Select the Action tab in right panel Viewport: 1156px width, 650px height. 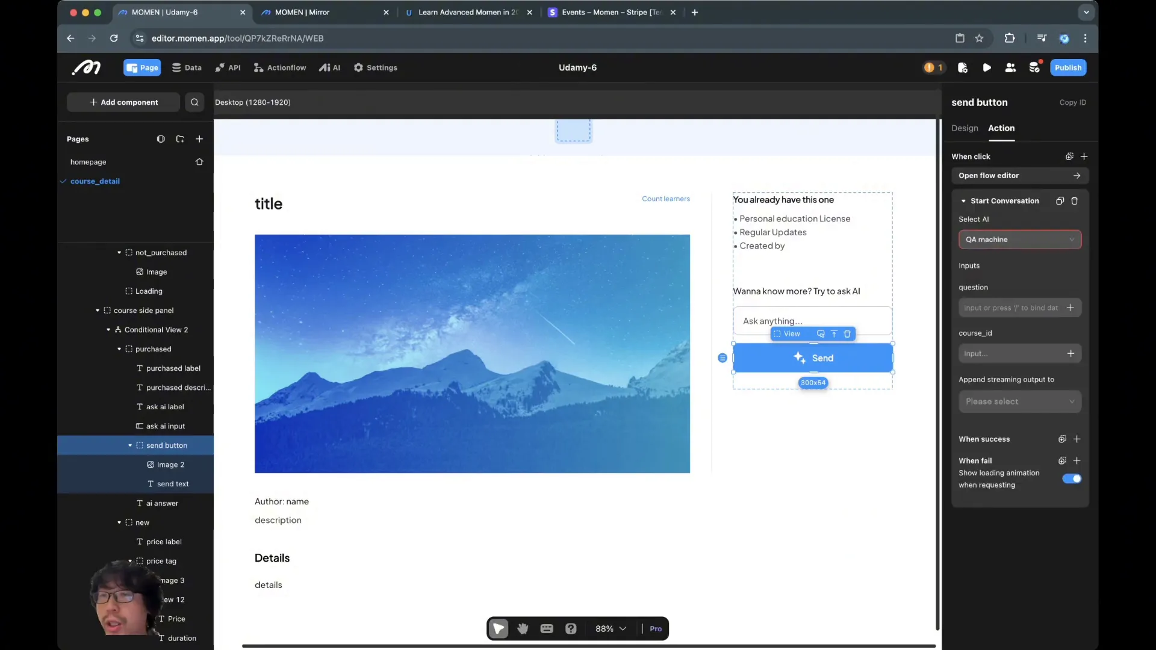(1001, 128)
